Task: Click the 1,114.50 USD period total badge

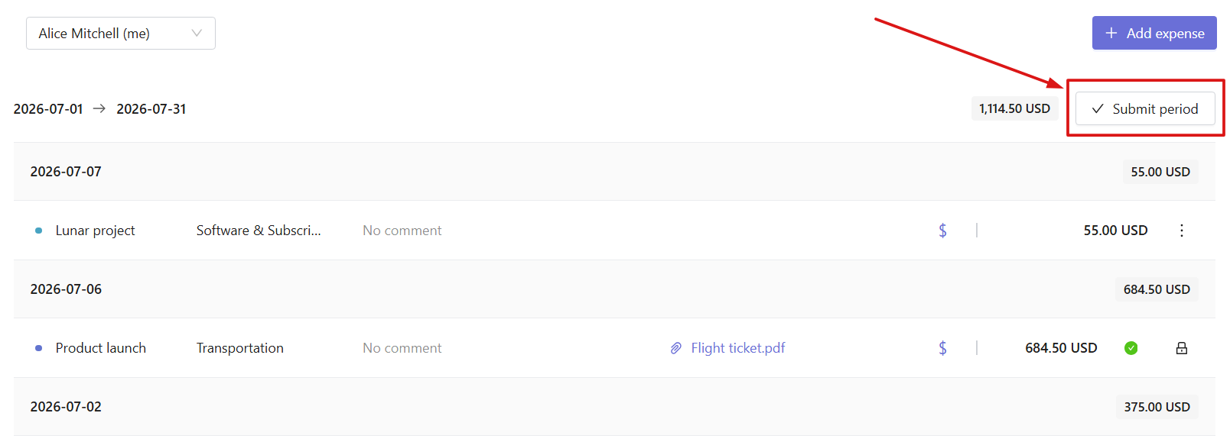Action: pos(1014,108)
